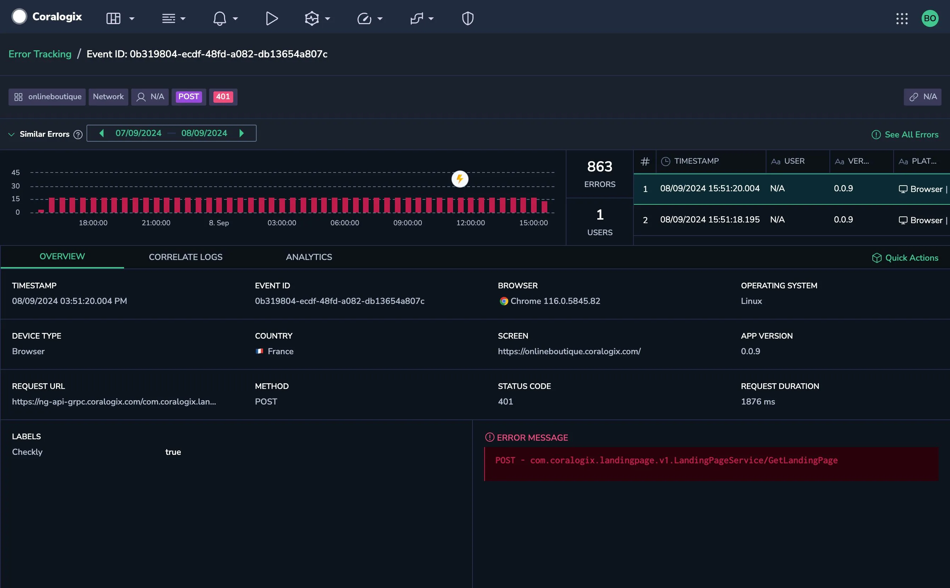This screenshot has width=950, height=588.
Task: Click the 1876 ms request duration
Action: [758, 401]
